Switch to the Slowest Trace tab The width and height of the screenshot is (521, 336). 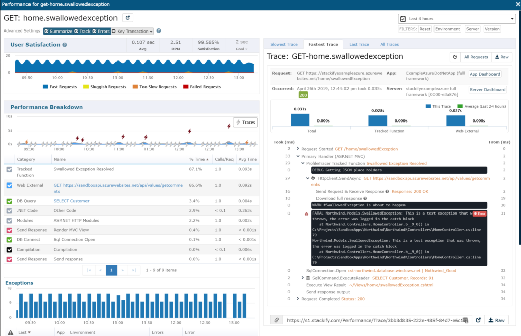point(284,44)
